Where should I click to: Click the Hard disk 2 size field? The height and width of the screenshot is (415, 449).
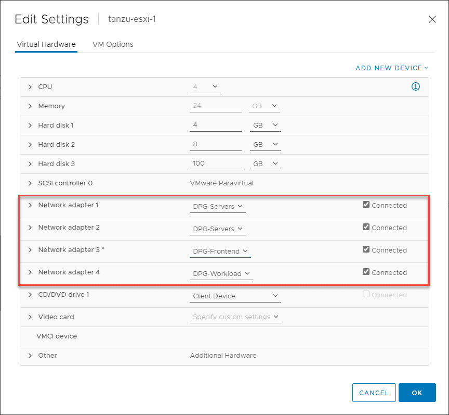[x=216, y=144]
